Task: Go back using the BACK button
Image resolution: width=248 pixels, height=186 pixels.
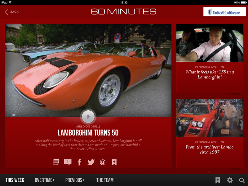Action: 12,12
